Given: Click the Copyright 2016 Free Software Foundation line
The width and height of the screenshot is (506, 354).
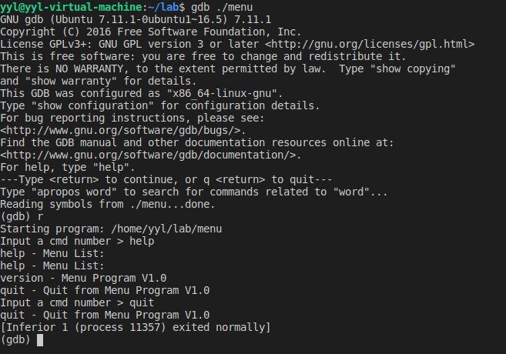Looking at the screenshot, I should coord(149,32).
